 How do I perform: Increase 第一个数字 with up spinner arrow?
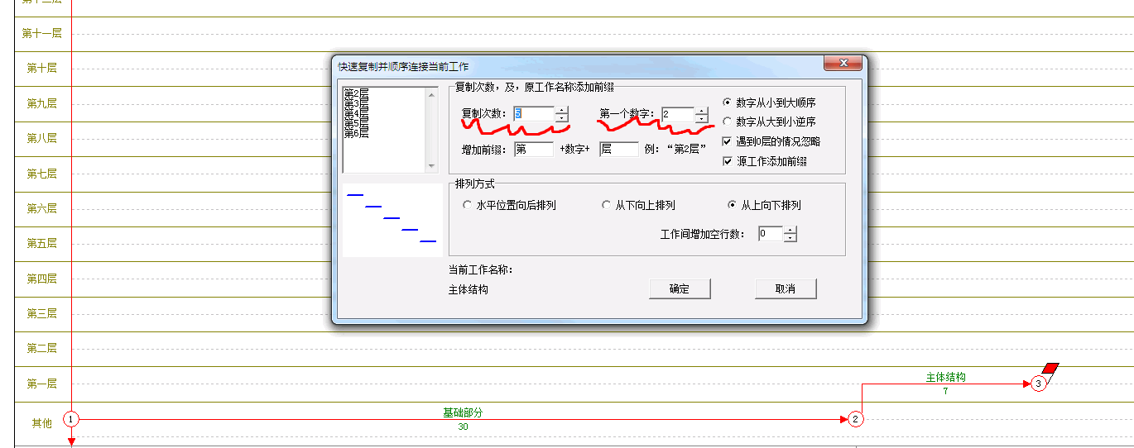(x=702, y=111)
